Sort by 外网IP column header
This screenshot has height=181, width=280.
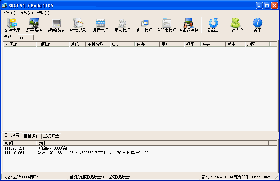(19, 44)
